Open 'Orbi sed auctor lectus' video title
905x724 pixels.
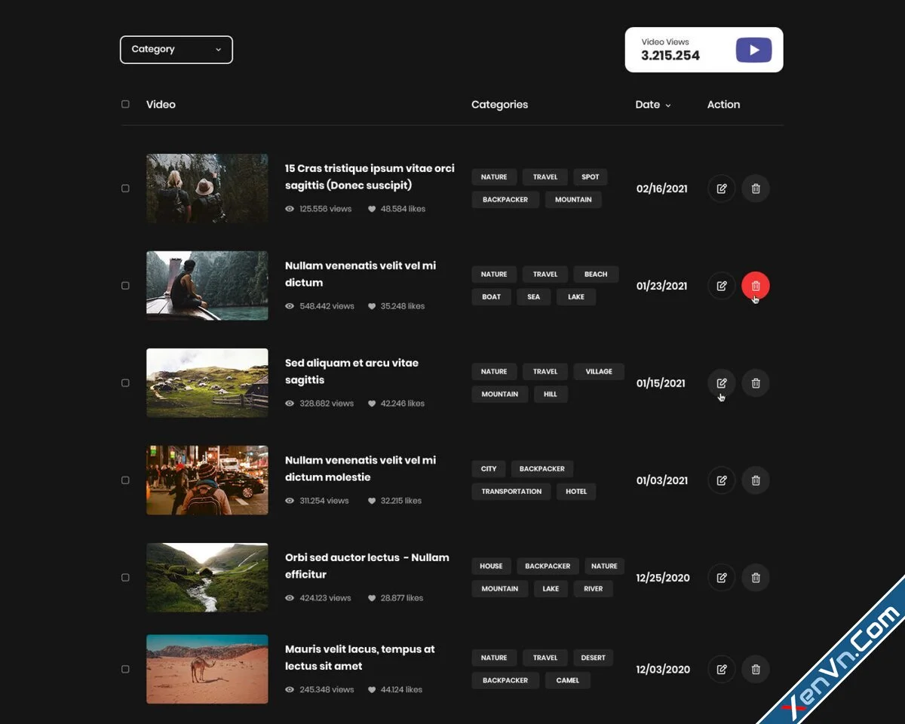[367, 566]
